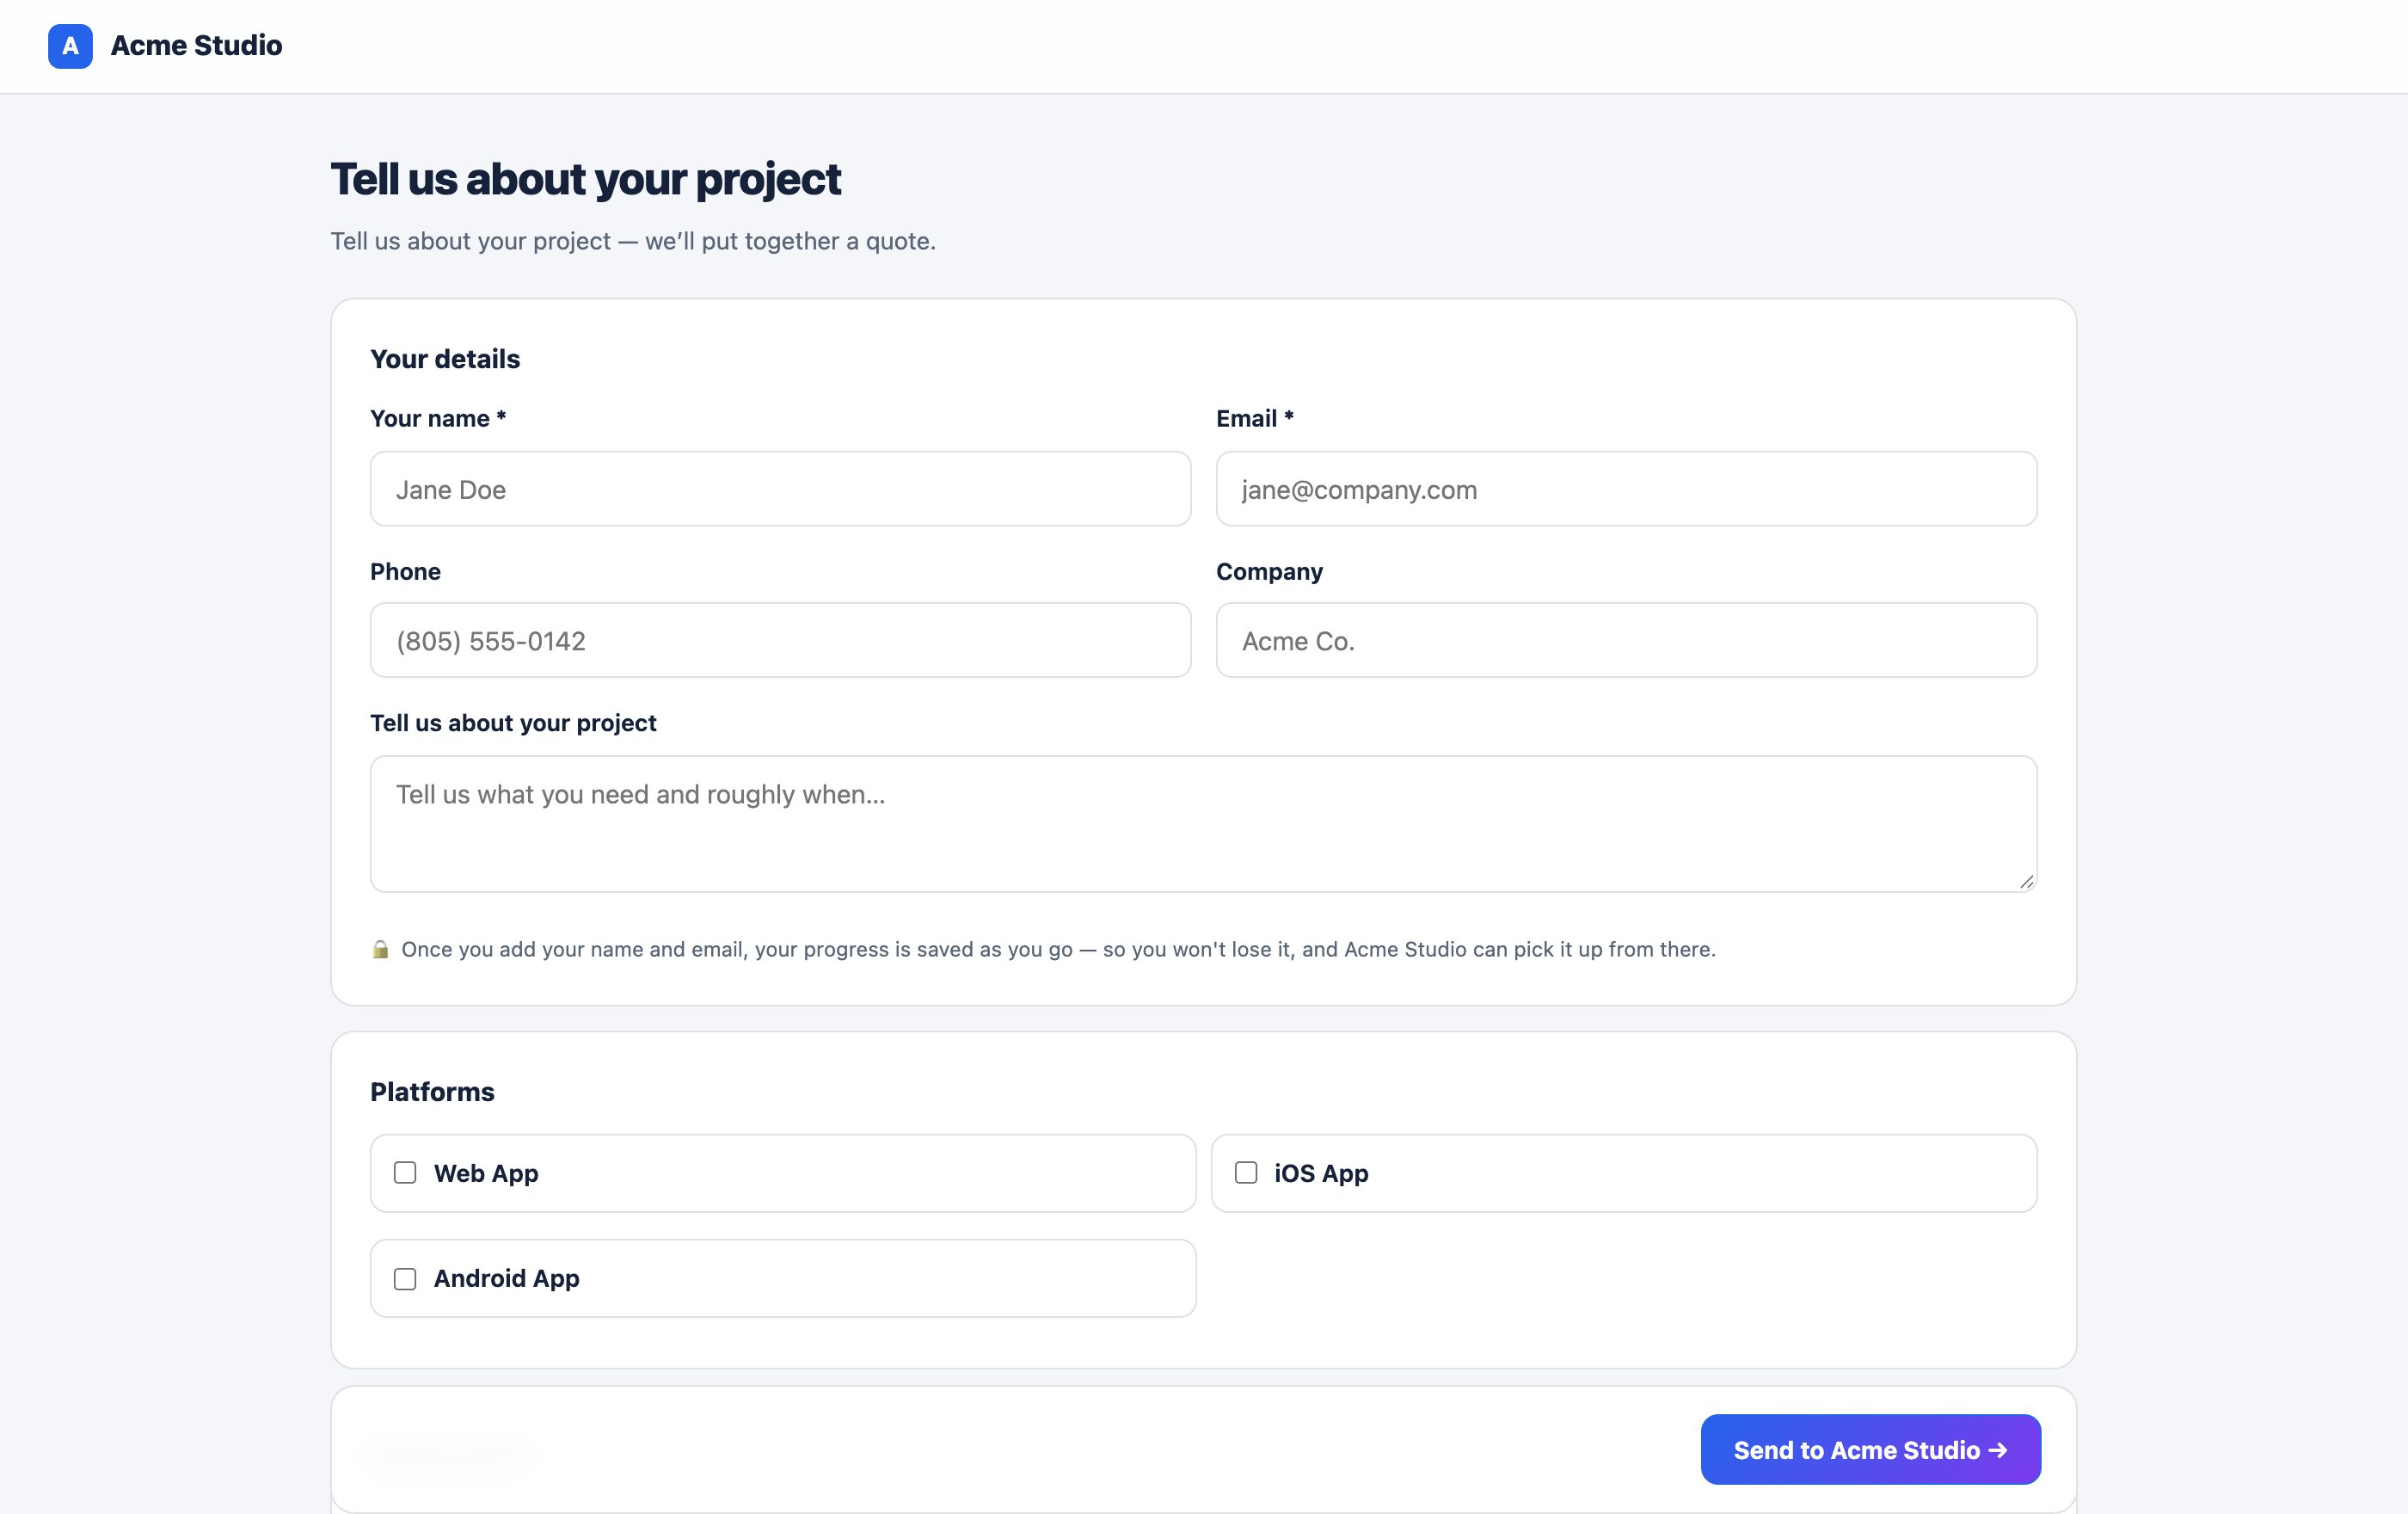Click the Acme Studio logo icon

point(70,46)
